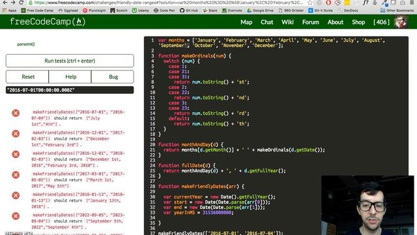Open the user profile avatar
This screenshot has height=235, width=417.
(401, 22)
